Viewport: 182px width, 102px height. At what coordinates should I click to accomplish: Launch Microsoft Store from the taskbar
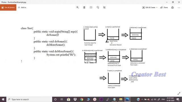69,99
